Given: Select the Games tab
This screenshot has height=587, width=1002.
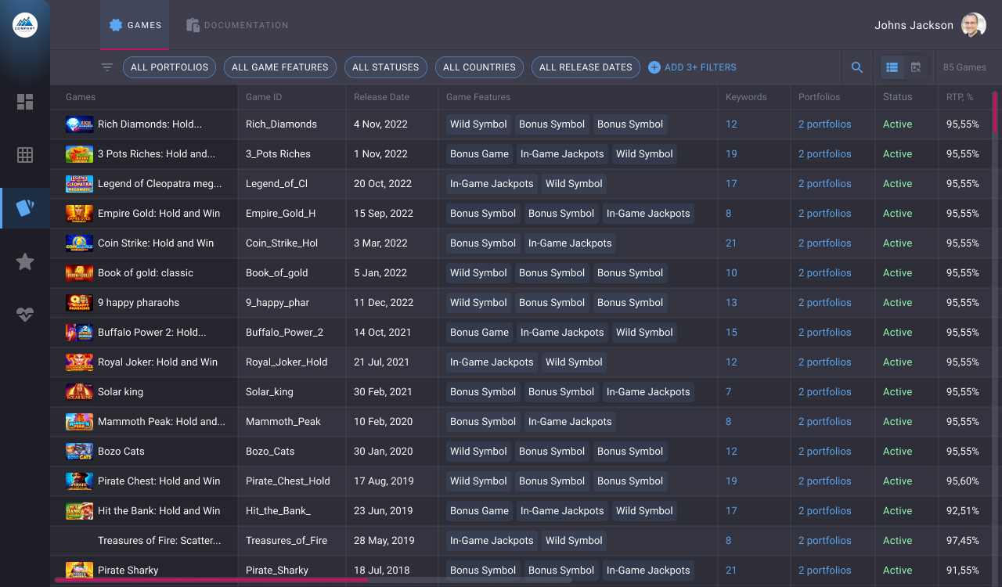Looking at the screenshot, I should click(135, 25).
